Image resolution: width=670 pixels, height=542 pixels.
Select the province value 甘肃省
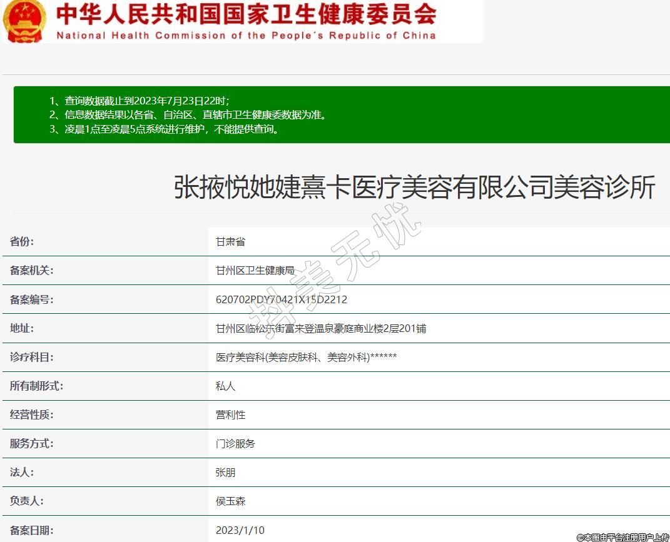tap(230, 242)
